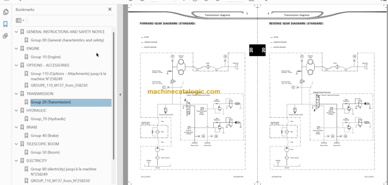Click the bookmarks panel vertical scrollbar
Screen dimensions: 388x185
(x=114, y=96)
